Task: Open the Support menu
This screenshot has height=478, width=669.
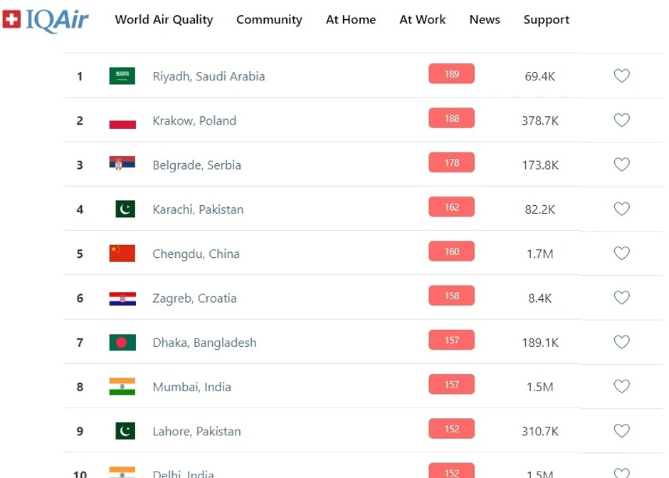Action: pyautogui.click(x=546, y=20)
